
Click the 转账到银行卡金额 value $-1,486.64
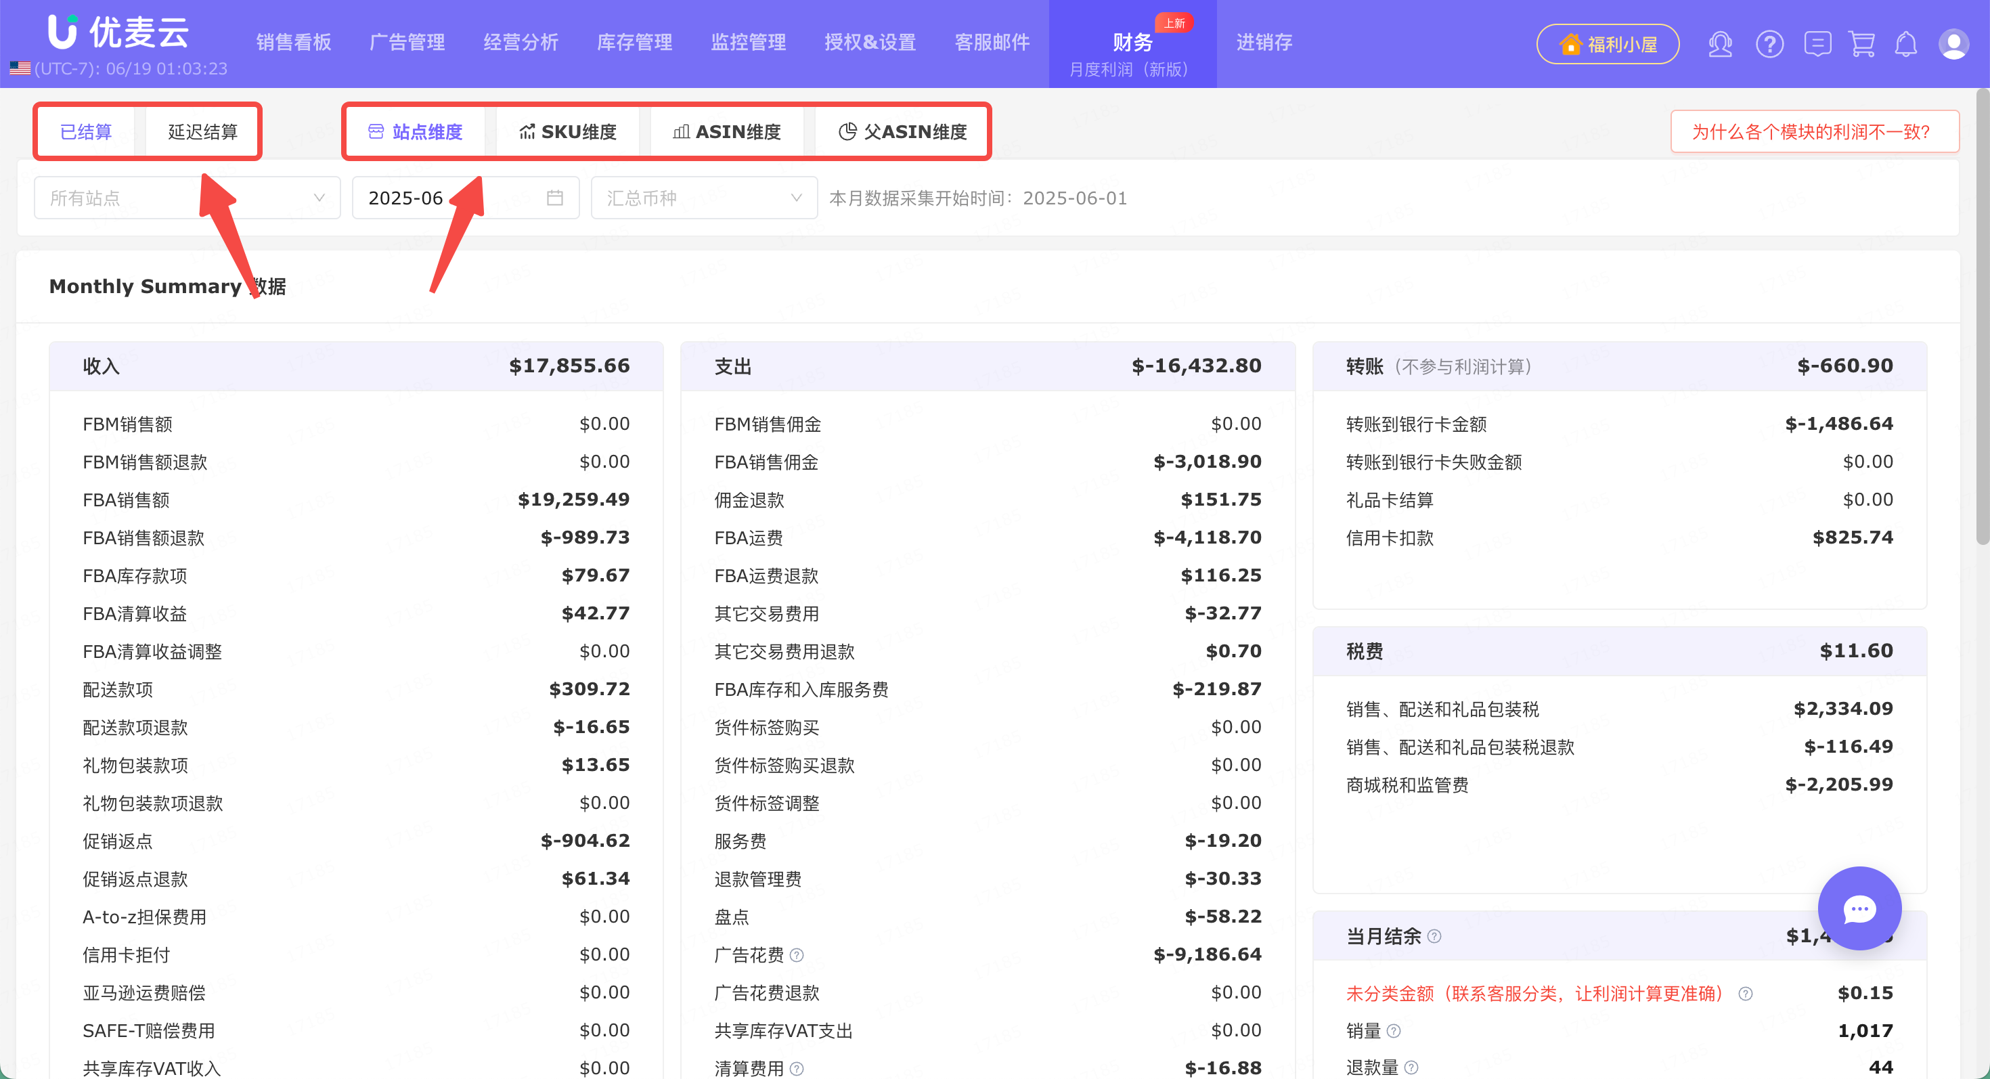point(1838,424)
